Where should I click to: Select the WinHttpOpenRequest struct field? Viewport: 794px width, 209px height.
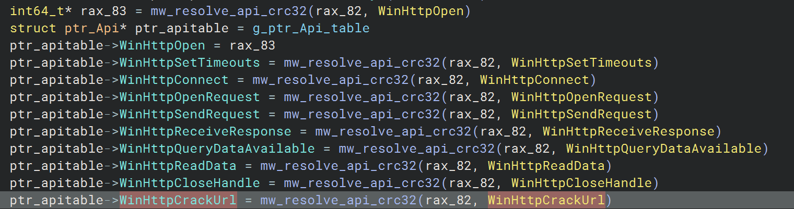click(190, 97)
